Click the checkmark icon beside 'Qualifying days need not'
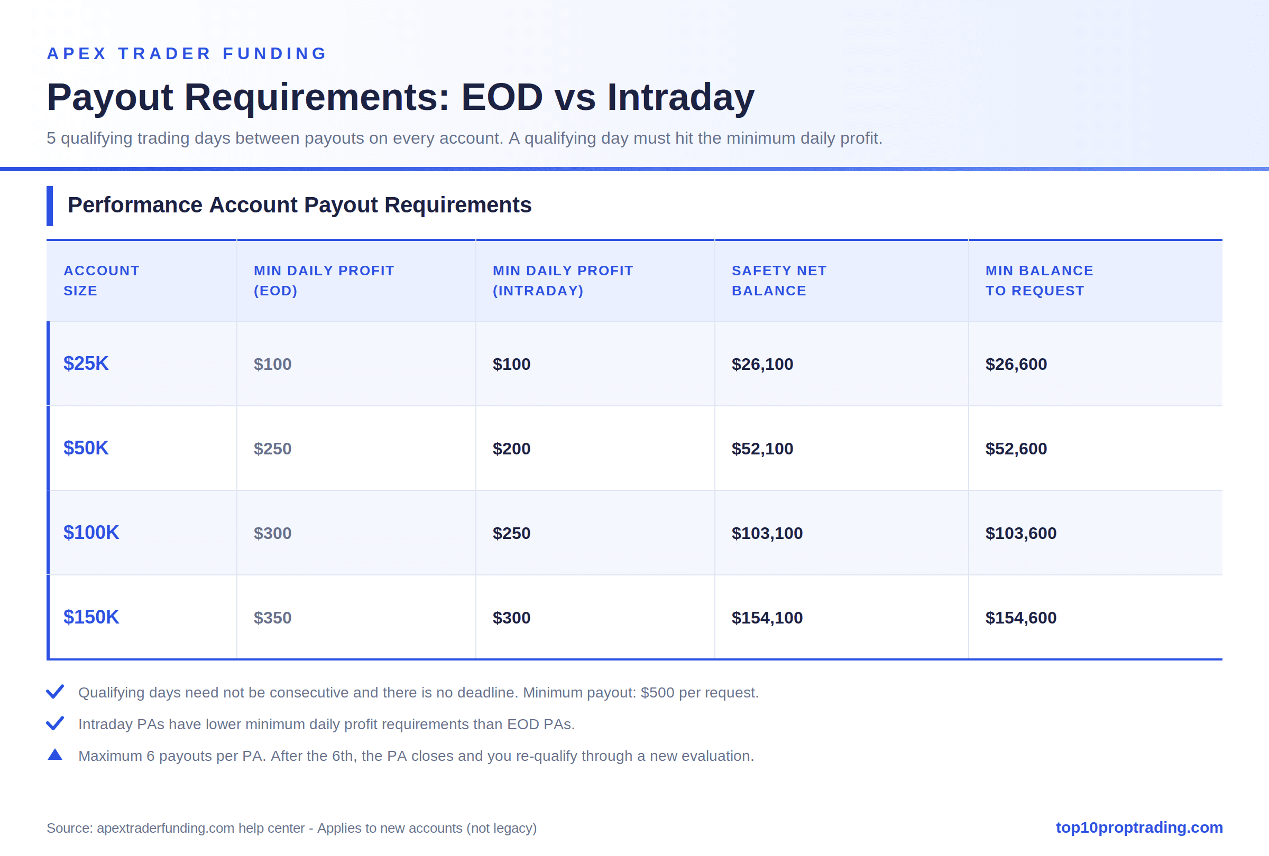Screen dimensions: 1269x856 (x=55, y=692)
